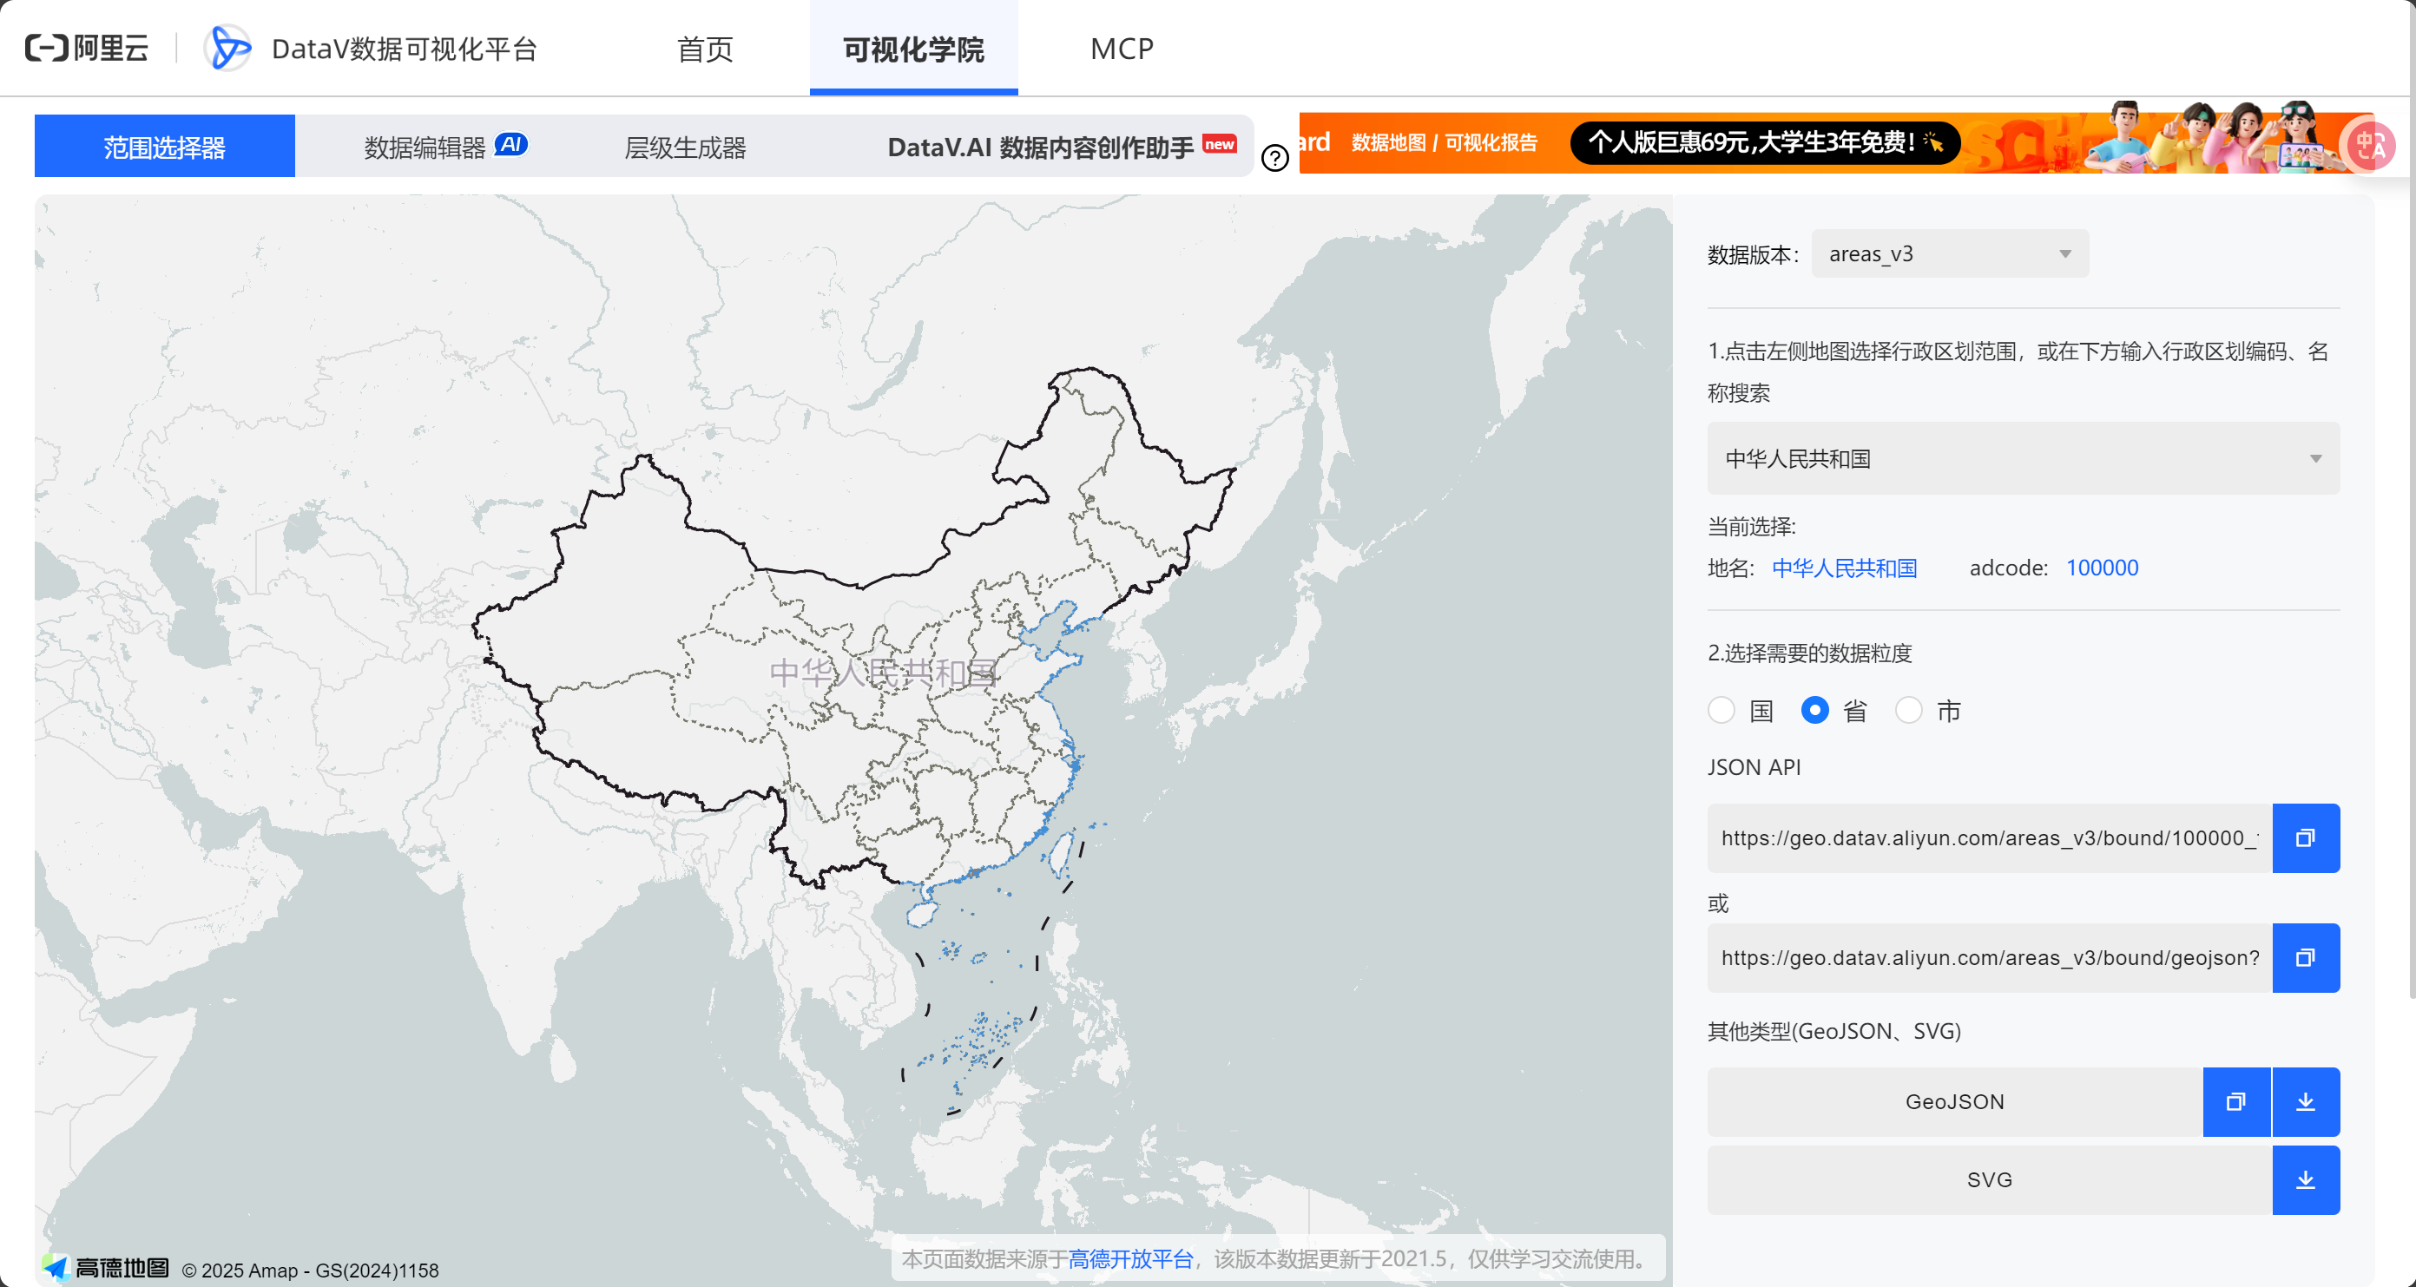Screen dimensions: 2416x1287
Task: Copy the geojson? API URL
Action: coord(2306,958)
